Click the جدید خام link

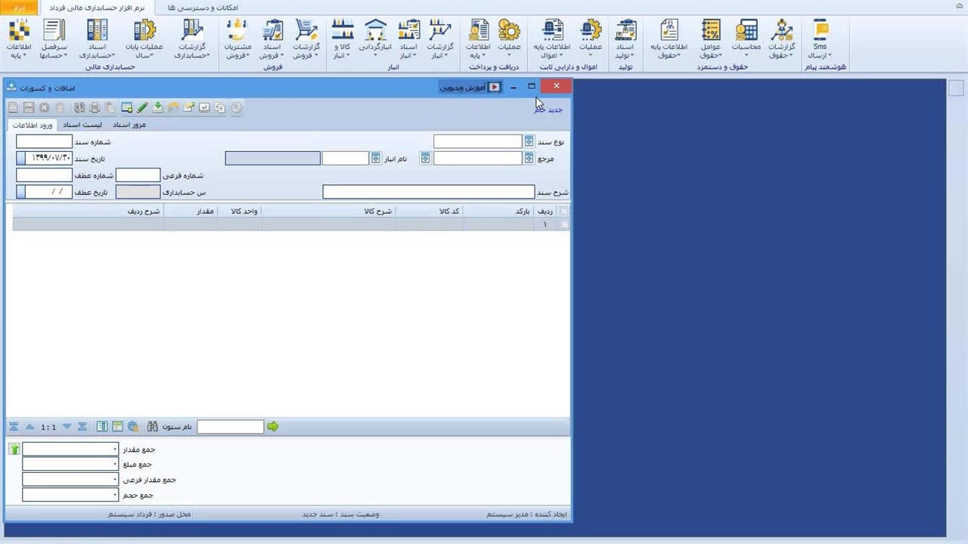coord(548,110)
